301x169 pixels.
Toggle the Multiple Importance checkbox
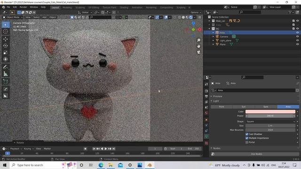click(247, 138)
